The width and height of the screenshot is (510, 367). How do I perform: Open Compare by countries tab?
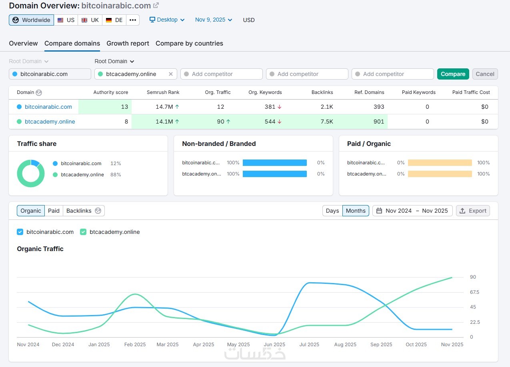pos(189,43)
